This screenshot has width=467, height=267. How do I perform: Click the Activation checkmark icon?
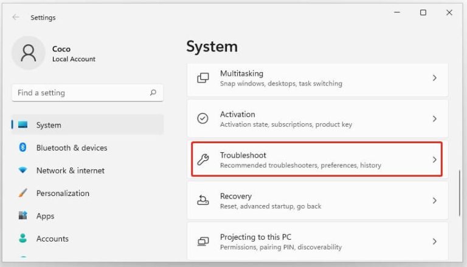click(x=203, y=118)
